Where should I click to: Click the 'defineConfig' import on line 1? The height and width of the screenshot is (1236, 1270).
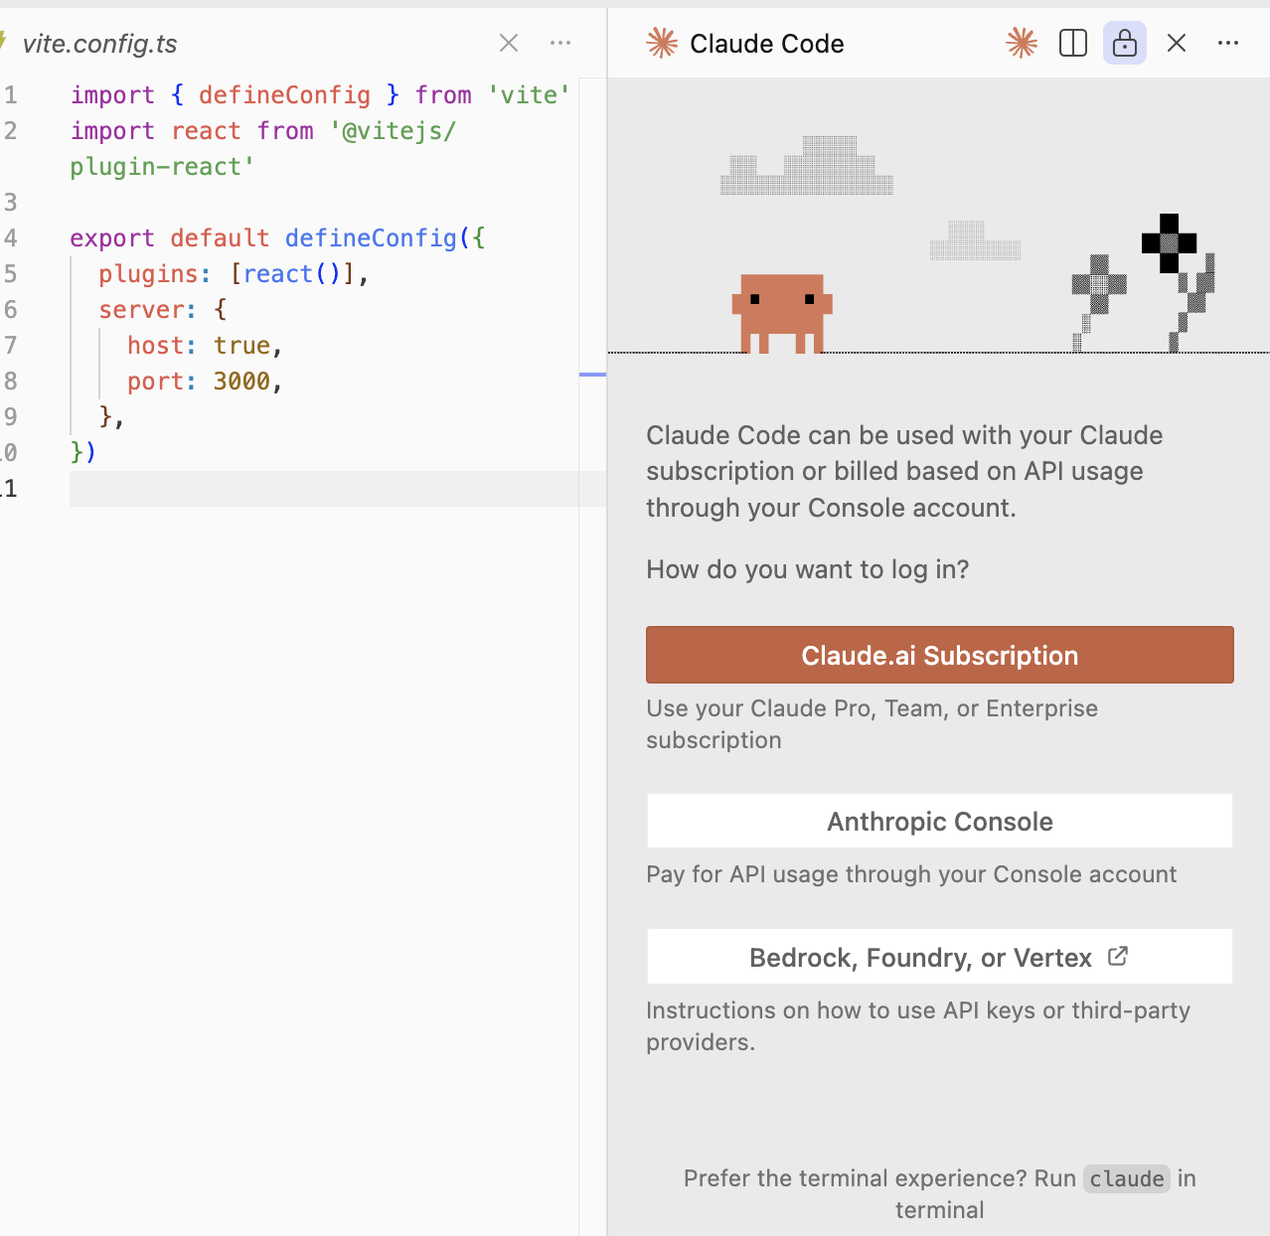[x=284, y=95]
